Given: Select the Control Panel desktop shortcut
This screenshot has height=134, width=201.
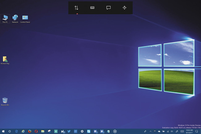Looking at the screenshot, I should click(25, 19).
